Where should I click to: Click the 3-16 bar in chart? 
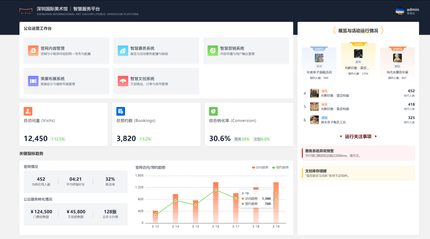[x=215, y=202]
